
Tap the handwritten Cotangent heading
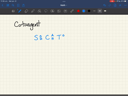[x=27, y=25]
